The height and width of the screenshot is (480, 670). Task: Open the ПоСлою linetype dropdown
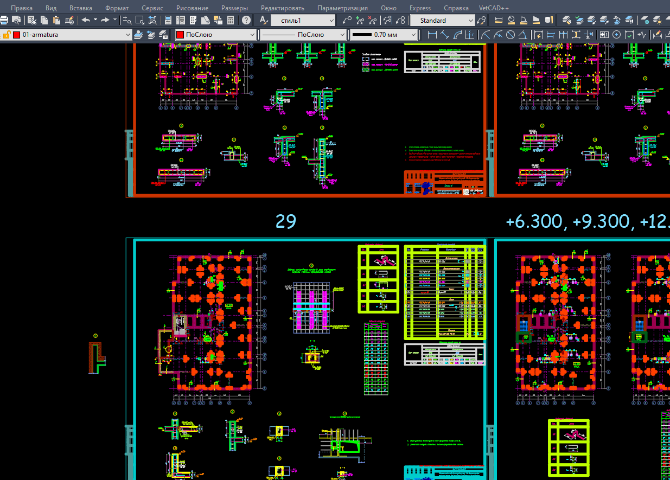(303, 35)
